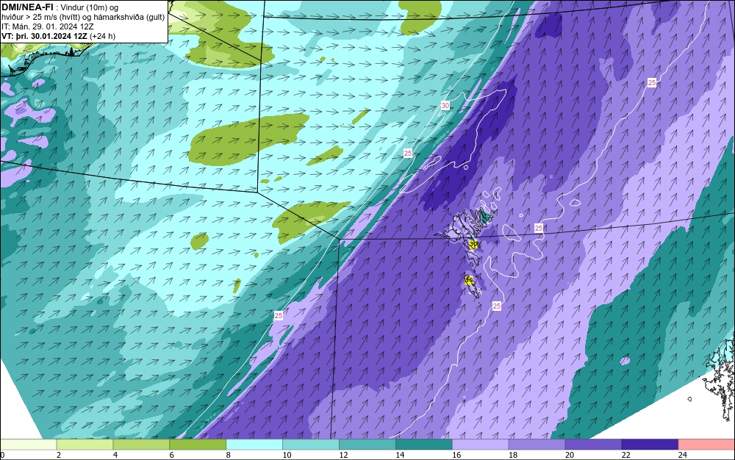
Task: Pick the pale cyan 8–10 m/s legend swatch
Action: pyautogui.click(x=254, y=445)
